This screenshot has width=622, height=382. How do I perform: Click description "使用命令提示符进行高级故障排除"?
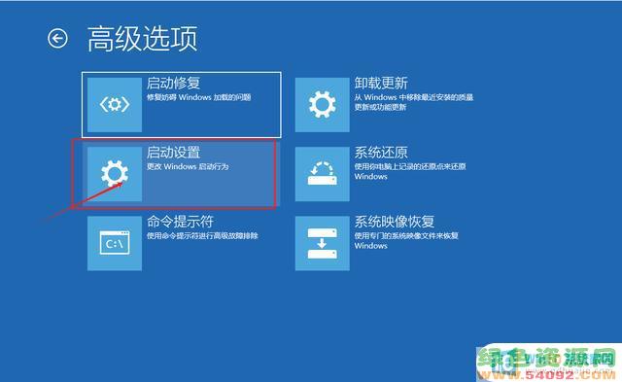click(202, 235)
